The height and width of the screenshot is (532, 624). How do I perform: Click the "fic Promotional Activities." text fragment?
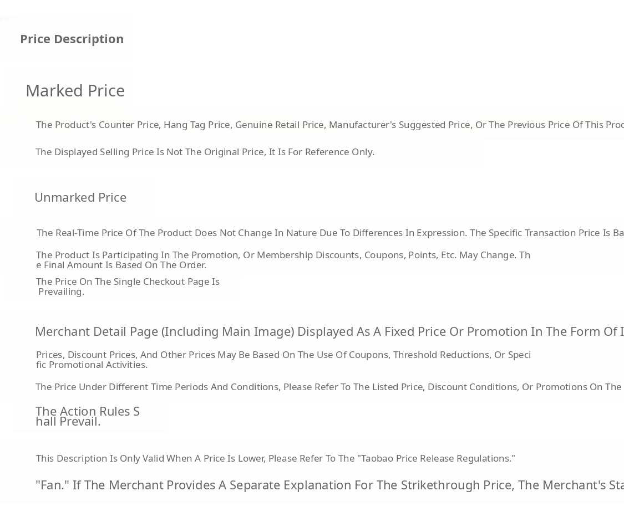[x=92, y=365]
